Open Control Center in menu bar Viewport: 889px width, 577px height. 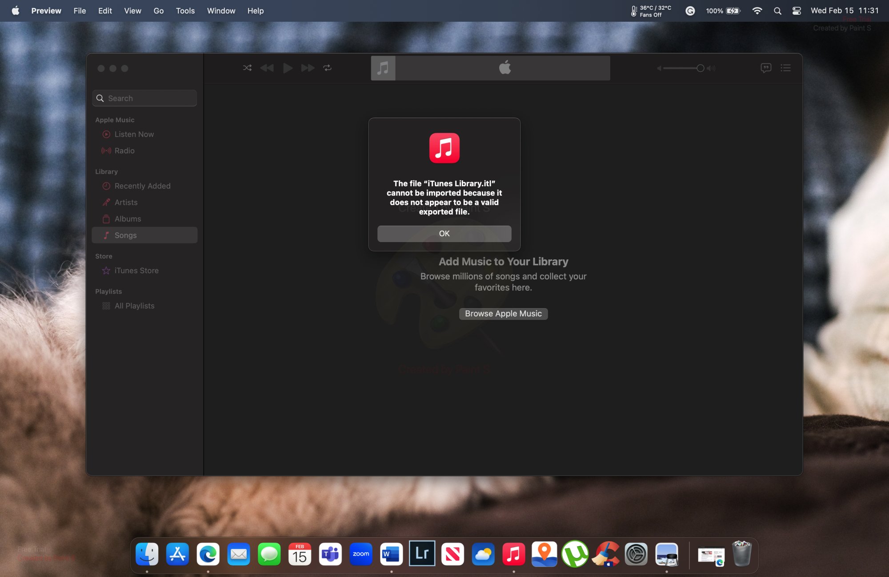point(797,11)
